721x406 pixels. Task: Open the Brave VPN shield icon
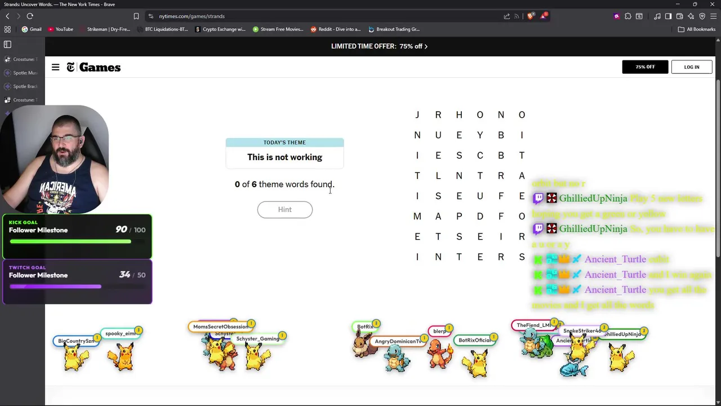pos(702,16)
